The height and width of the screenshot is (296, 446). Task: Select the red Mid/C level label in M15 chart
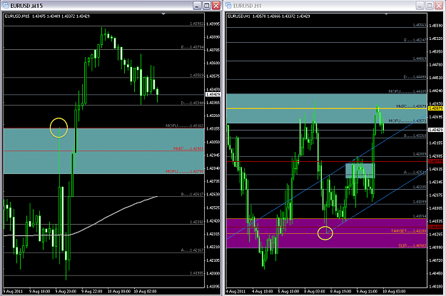(188, 148)
